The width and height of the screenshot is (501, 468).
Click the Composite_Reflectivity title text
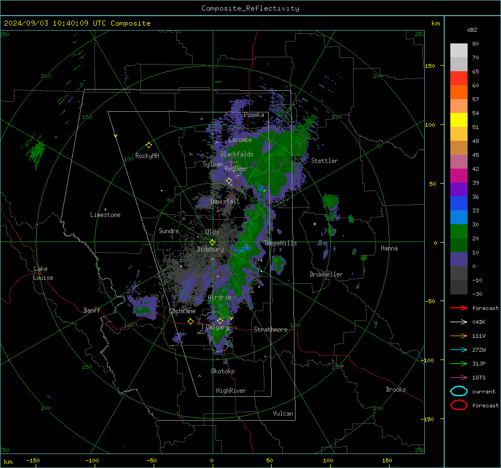click(250, 8)
